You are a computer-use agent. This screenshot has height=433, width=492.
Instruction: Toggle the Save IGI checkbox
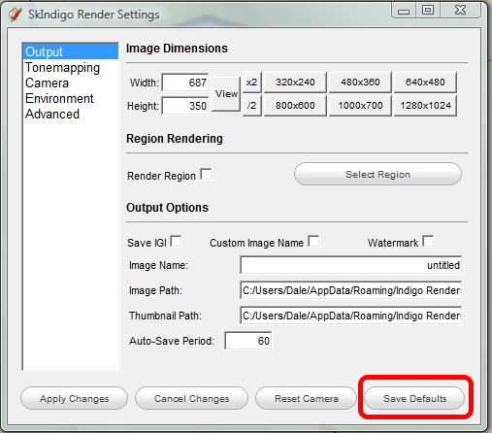point(176,241)
